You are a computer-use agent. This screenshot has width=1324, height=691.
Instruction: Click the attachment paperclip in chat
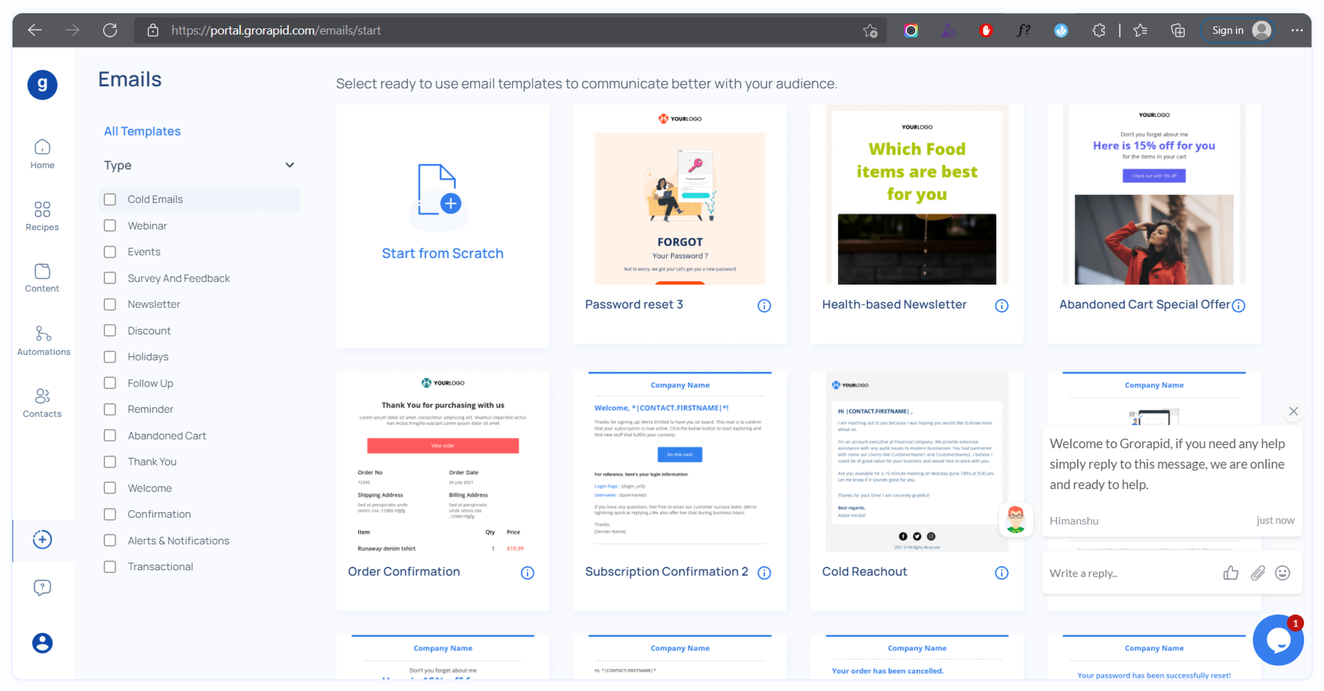click(x=1257, y=572)
